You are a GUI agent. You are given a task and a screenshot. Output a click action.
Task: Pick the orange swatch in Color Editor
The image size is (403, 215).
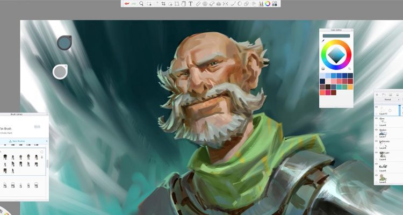pyautogui.click(x=349, y=87)
